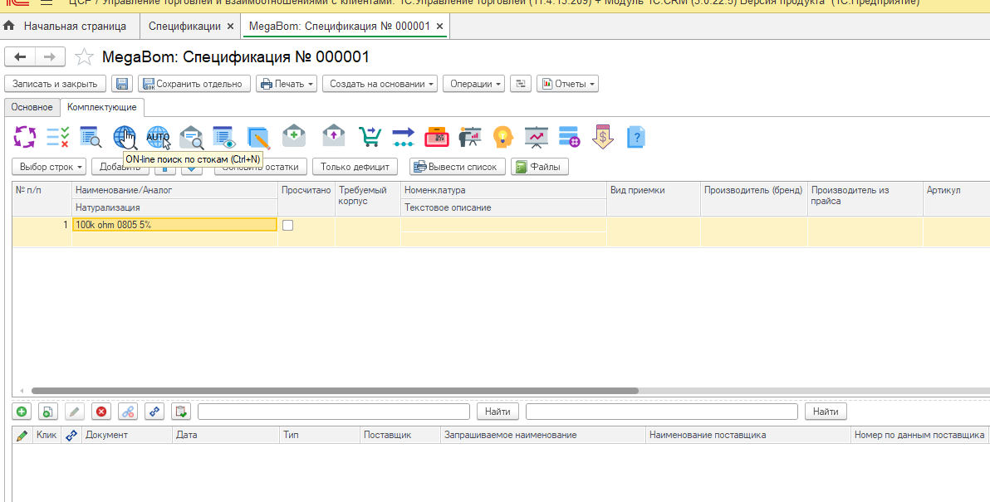Add specification to favorites with star

pyautogui.click(x=84, y=57)
